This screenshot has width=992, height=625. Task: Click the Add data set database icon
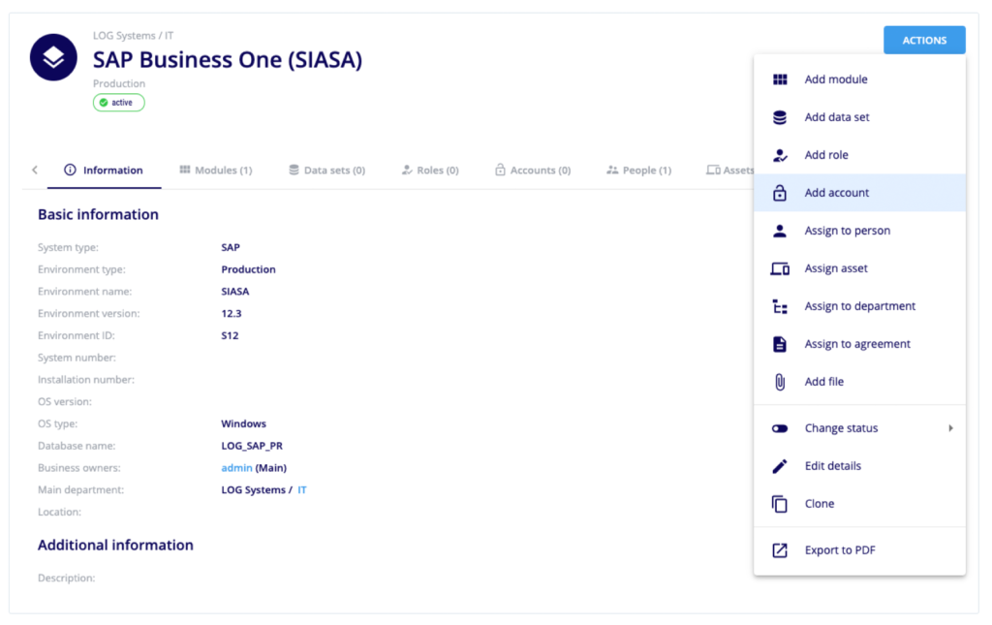[x=780, y=117]
